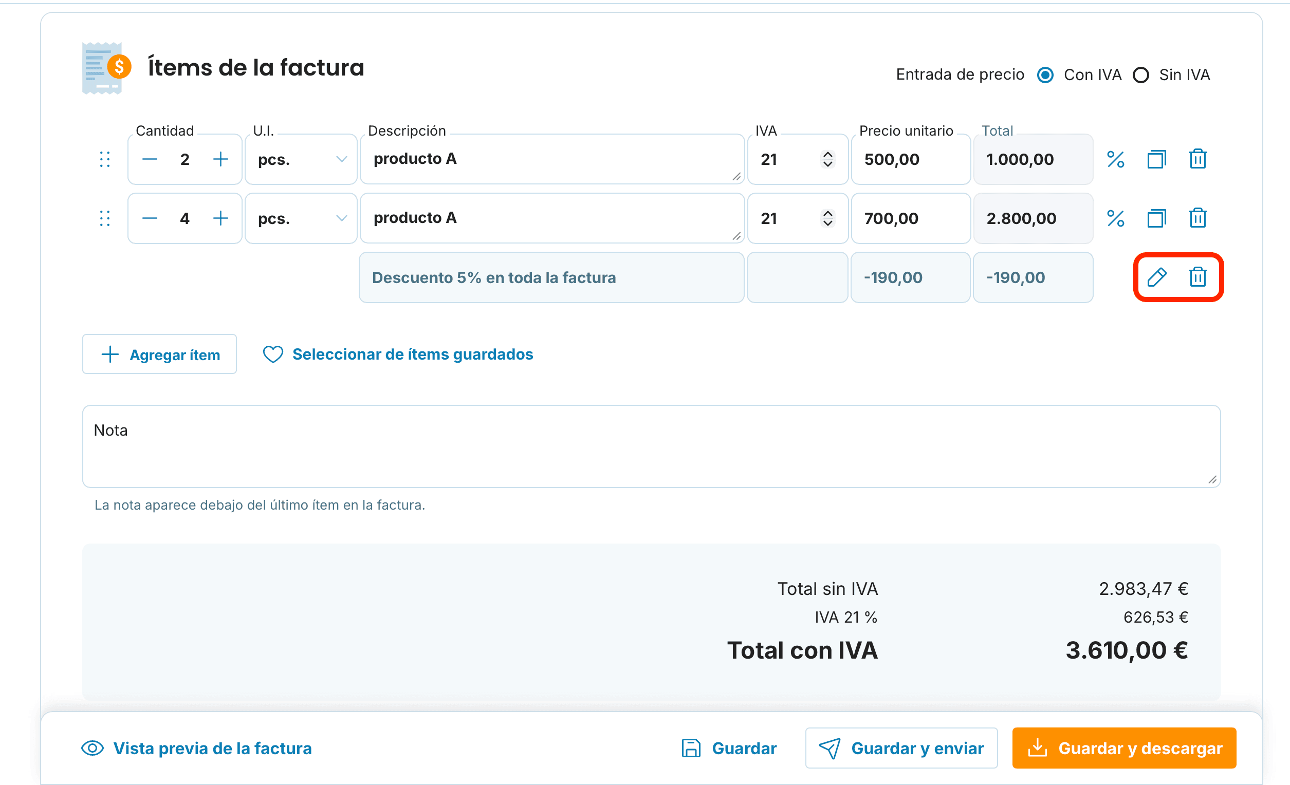The width and height of the screenshot is (1290, 785).
Task: Click the 626,53 € IVA amount
Action: coord(1156,618)
